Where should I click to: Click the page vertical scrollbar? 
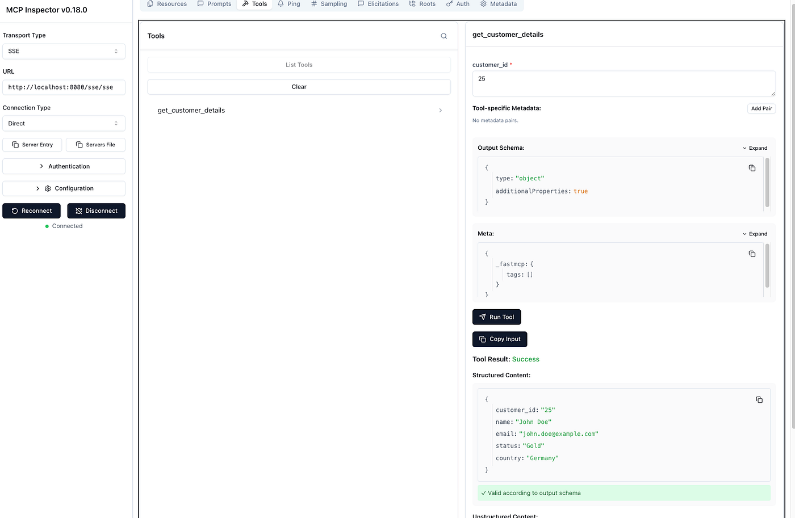coord(792,216)
